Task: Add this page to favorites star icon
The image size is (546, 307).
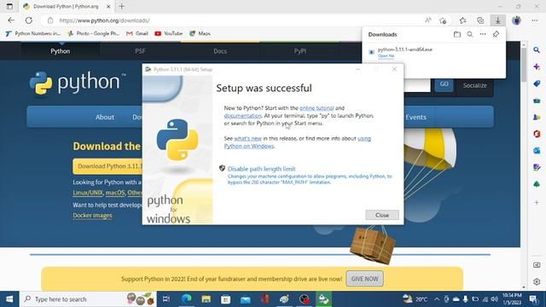Action: pos(443,20)
